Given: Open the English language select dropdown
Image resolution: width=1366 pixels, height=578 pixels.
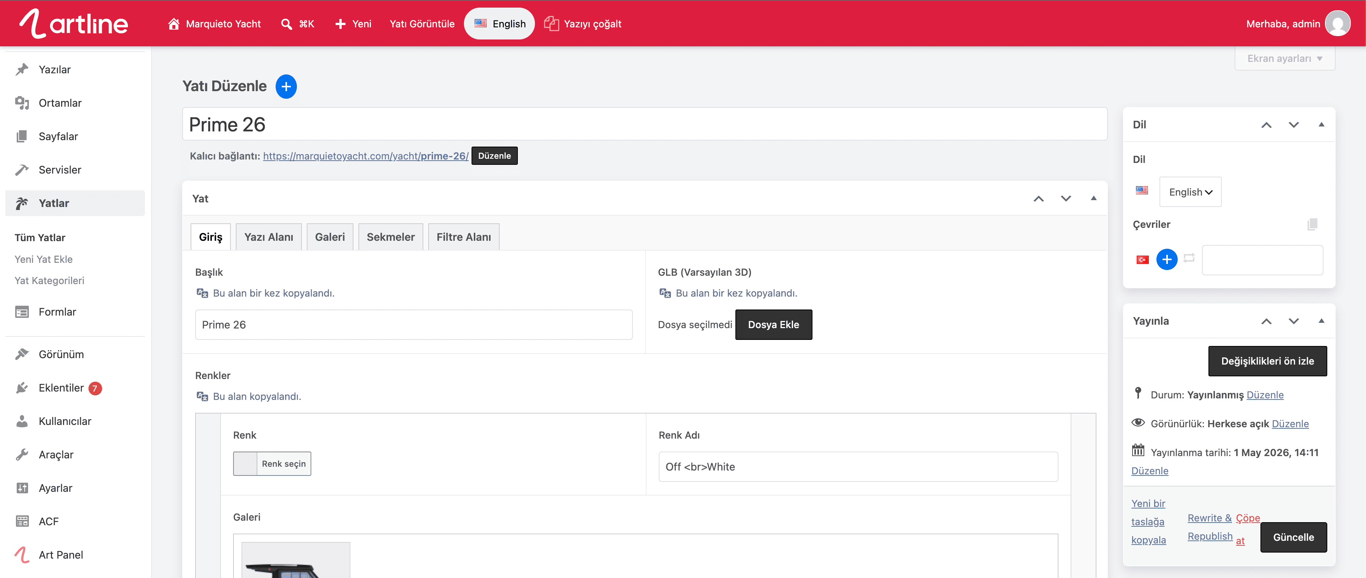Looking at the screenshot, I should (1190, 192).
